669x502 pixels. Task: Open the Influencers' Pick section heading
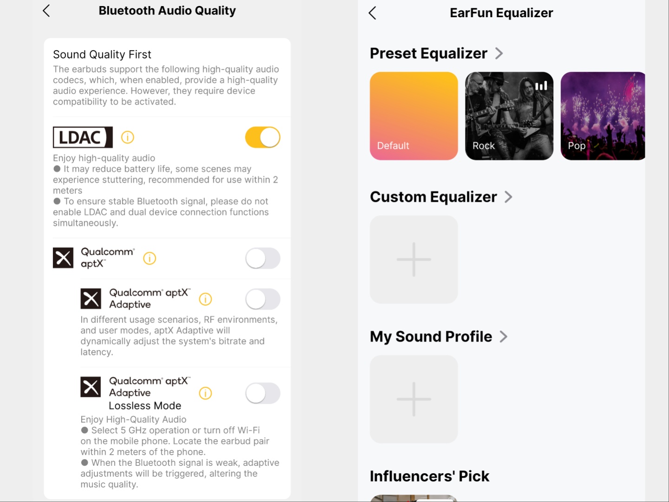point(429,476)
